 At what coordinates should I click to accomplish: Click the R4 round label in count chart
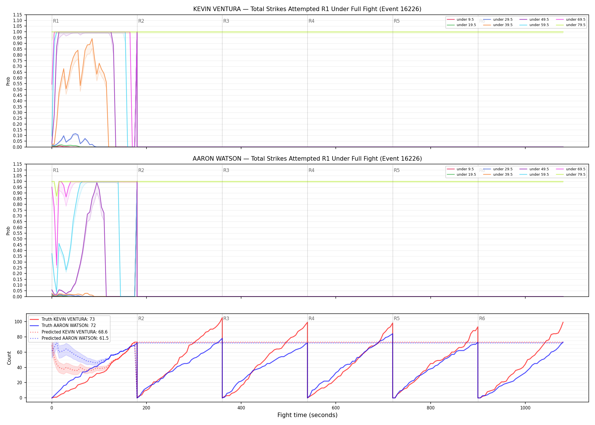point(311,318)
